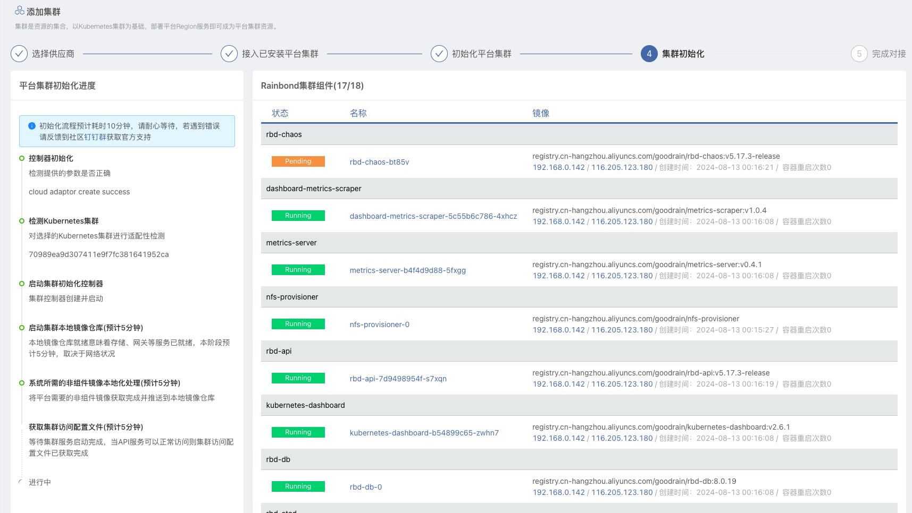Click 192.168.0.142 in the rbd-db row
912x513 pixels.
pyautogui.click(x=559, y=492)
